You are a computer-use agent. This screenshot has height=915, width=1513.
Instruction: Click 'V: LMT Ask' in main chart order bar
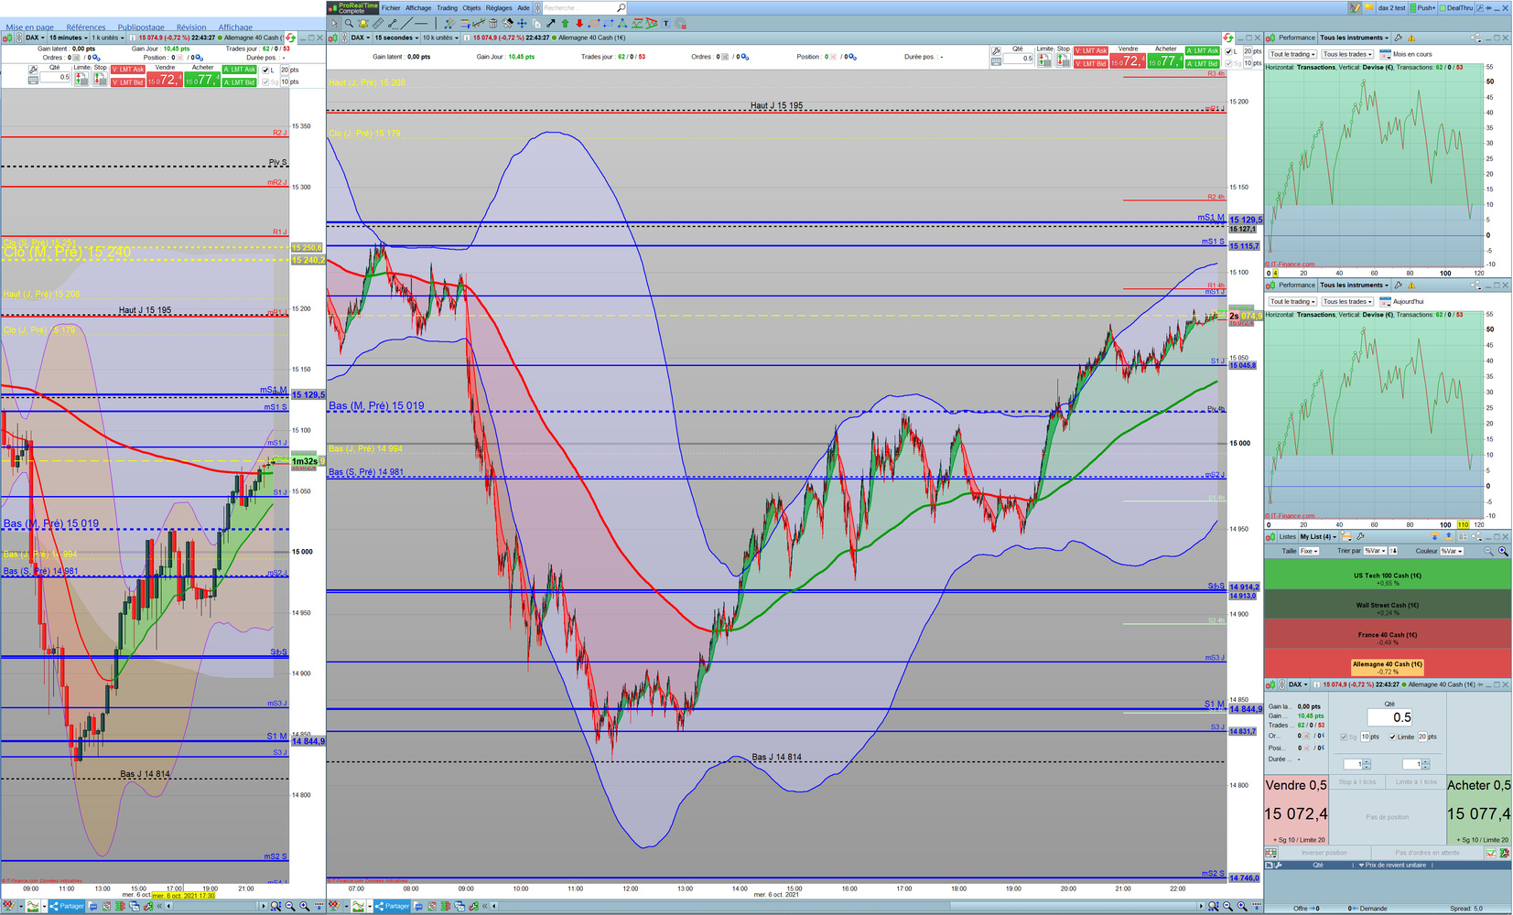1091,51
